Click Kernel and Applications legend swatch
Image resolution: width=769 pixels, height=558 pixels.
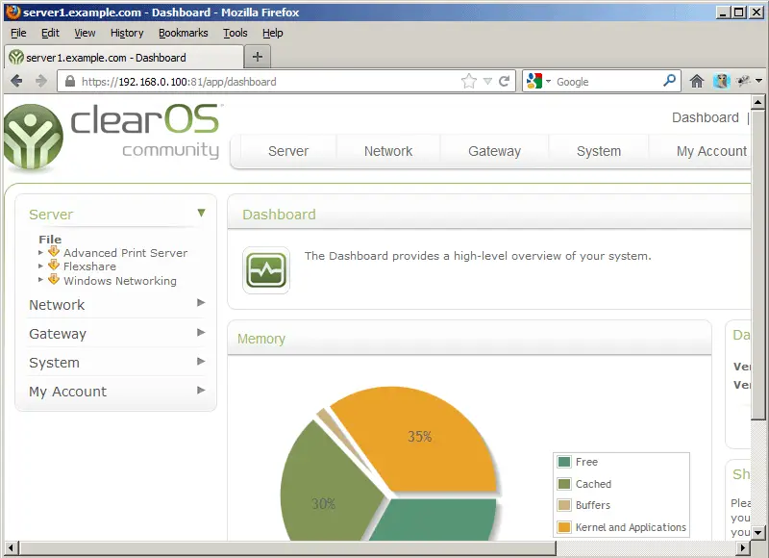click(x=564, y=527)
